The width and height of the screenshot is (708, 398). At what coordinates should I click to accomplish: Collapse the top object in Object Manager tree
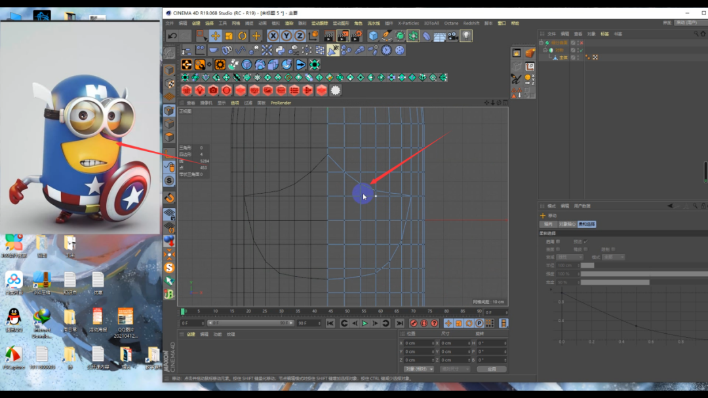[x=541, y=43]
